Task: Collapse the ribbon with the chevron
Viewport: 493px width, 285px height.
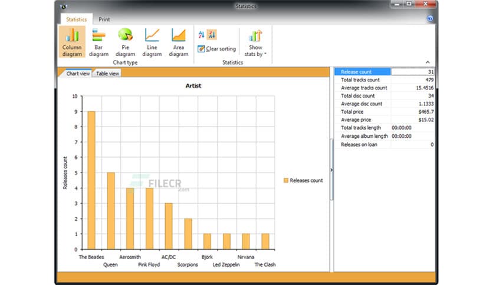Action: tap(428, 62)
